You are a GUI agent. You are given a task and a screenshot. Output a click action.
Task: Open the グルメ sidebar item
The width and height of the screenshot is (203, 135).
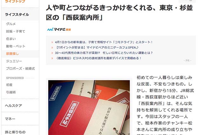click(11, 24)
